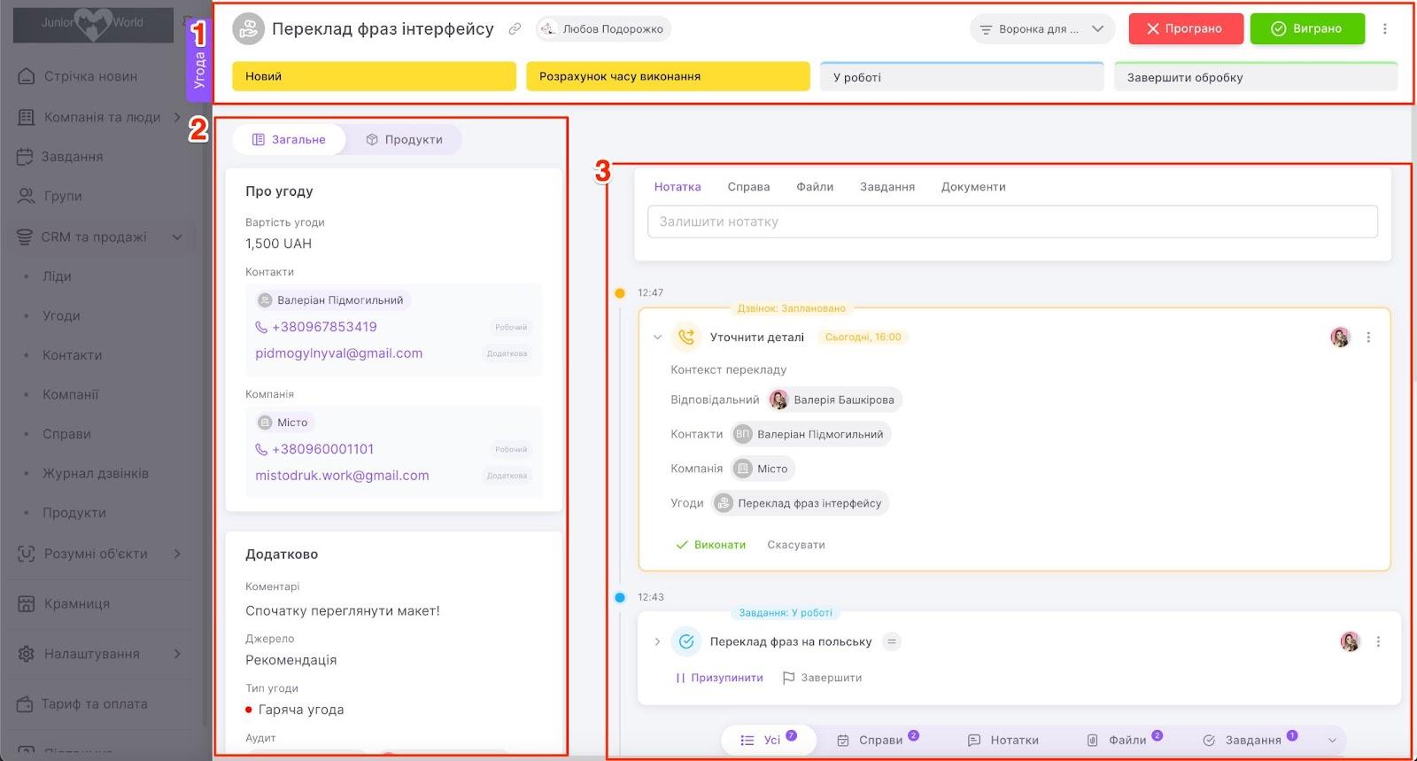Open the three-dot menu on the Уточнити деталі call card
This screenshot has width=1417, height=761.
point(1368,338)
